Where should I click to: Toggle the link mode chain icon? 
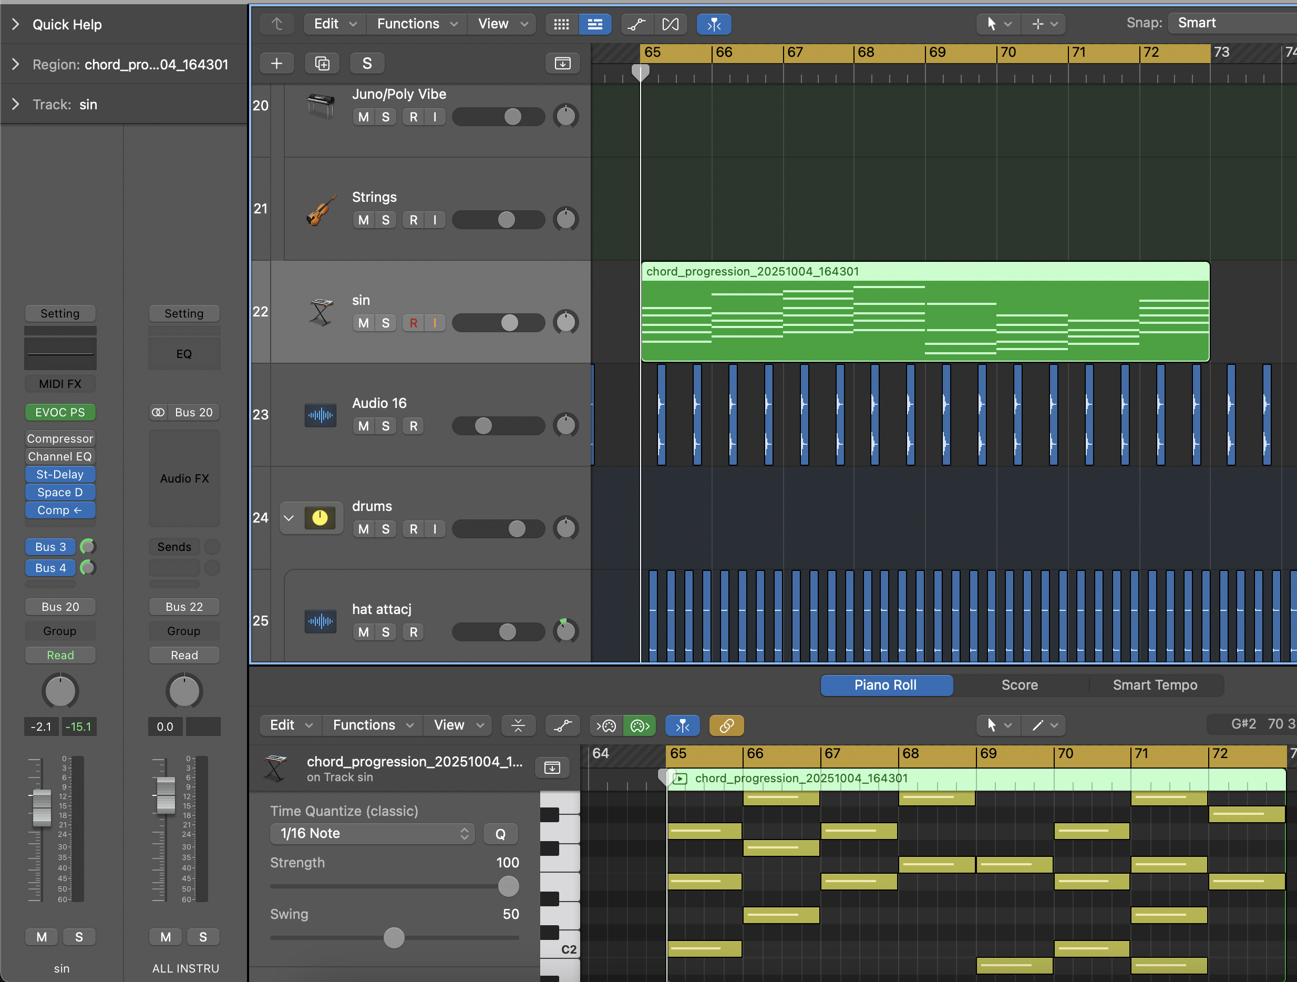[x=726, y=725]
